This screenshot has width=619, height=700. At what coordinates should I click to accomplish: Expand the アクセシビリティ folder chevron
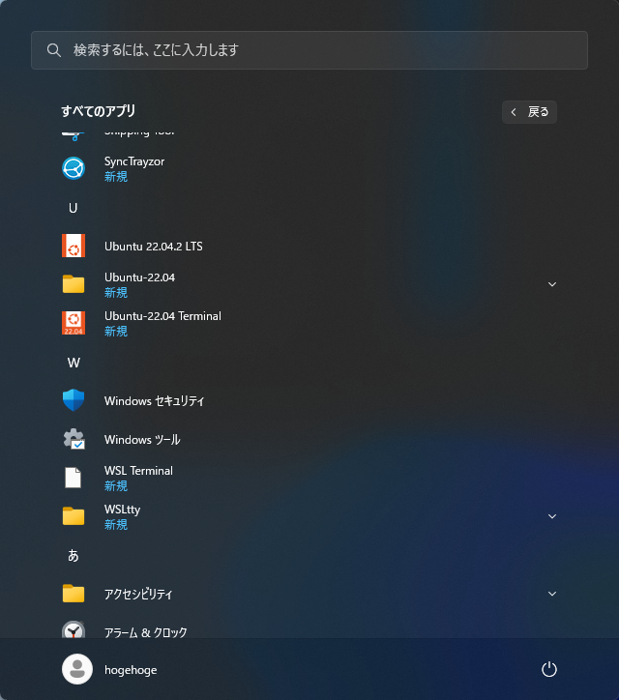pyautogui.click(x=552, y=594)
